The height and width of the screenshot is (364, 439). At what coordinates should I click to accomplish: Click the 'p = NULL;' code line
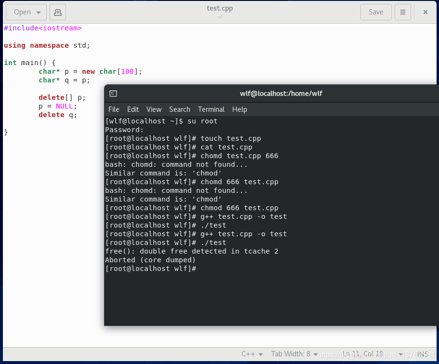pos(57,106)
